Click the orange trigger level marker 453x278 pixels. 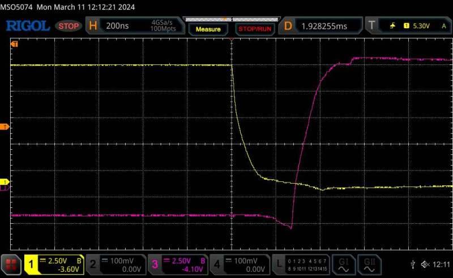pos(6,127)
